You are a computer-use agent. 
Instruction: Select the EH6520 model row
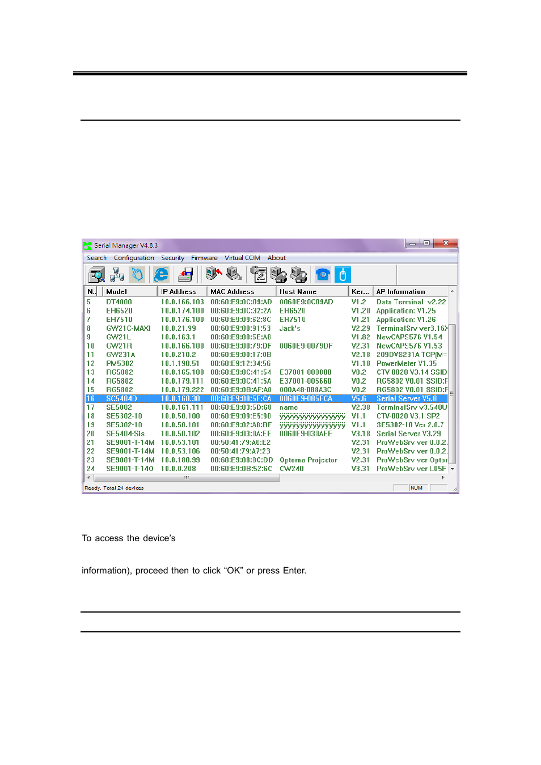point(267,311)
